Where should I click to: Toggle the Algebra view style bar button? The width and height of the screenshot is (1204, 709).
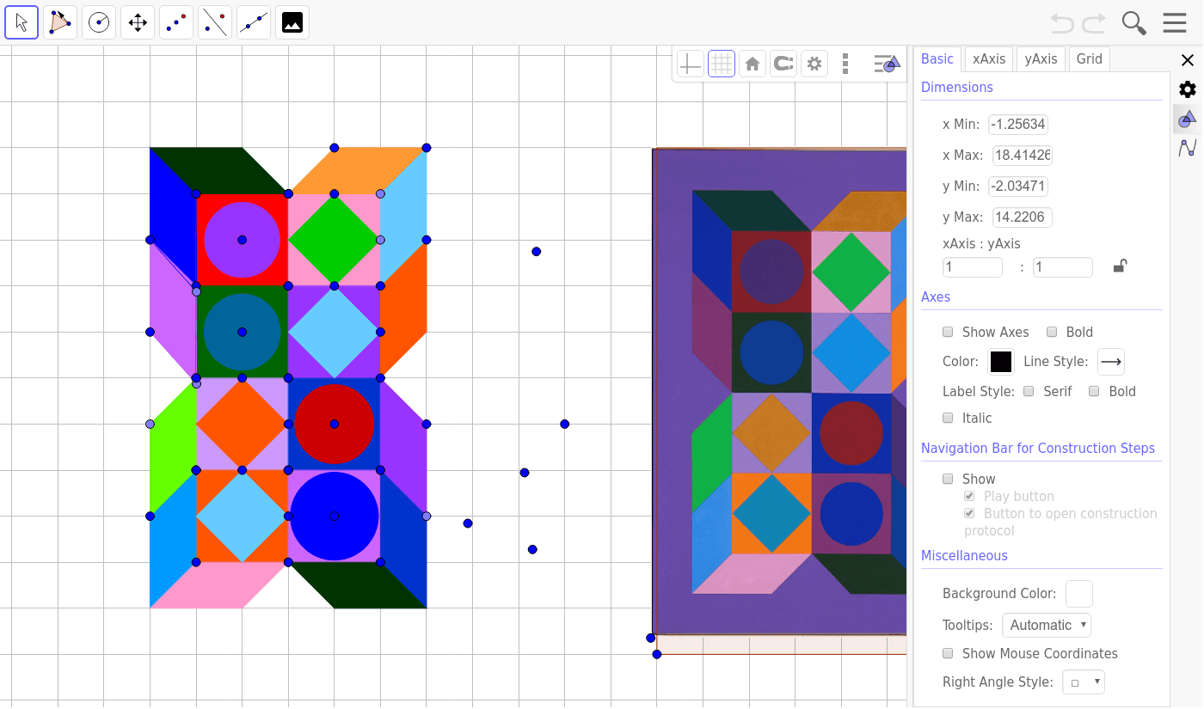pyautogui.click(x=887, y=64)
